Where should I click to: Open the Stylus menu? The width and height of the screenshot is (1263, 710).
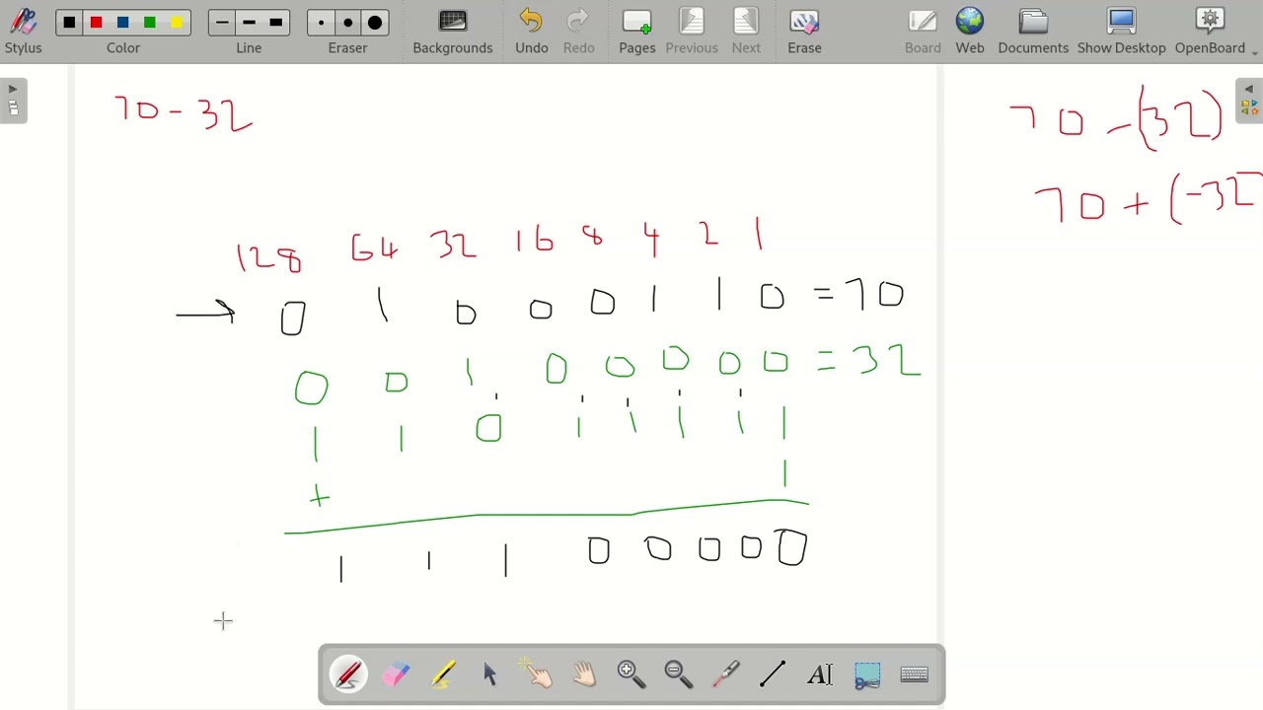point(23,32)
